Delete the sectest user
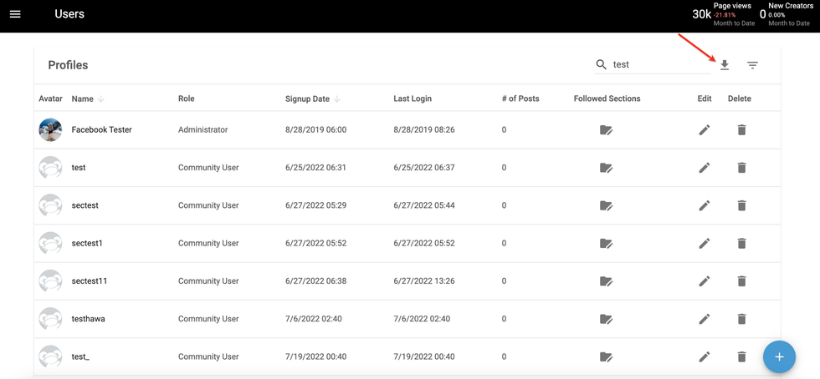The height and width of the screenshot is (379, 820). (x=741, y=205)
